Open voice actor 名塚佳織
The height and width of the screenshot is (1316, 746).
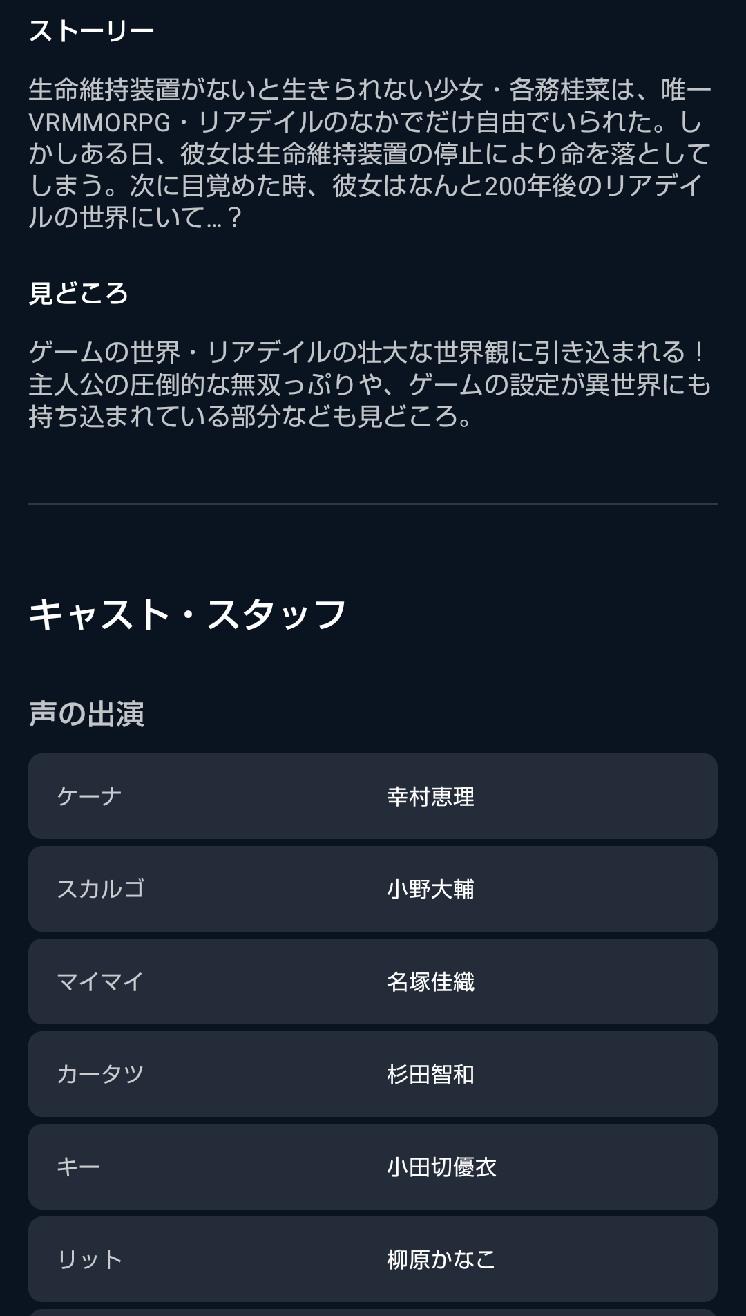coord(430,982)
